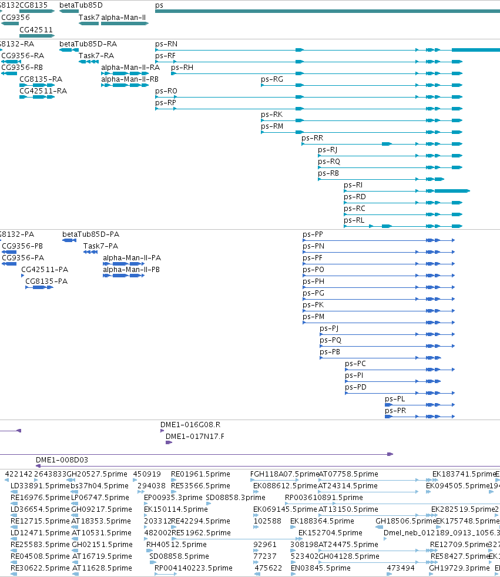The width and height of the screenshot is (500, 577).
Task: Click protein label ps-PD
Action: (356, 387)
